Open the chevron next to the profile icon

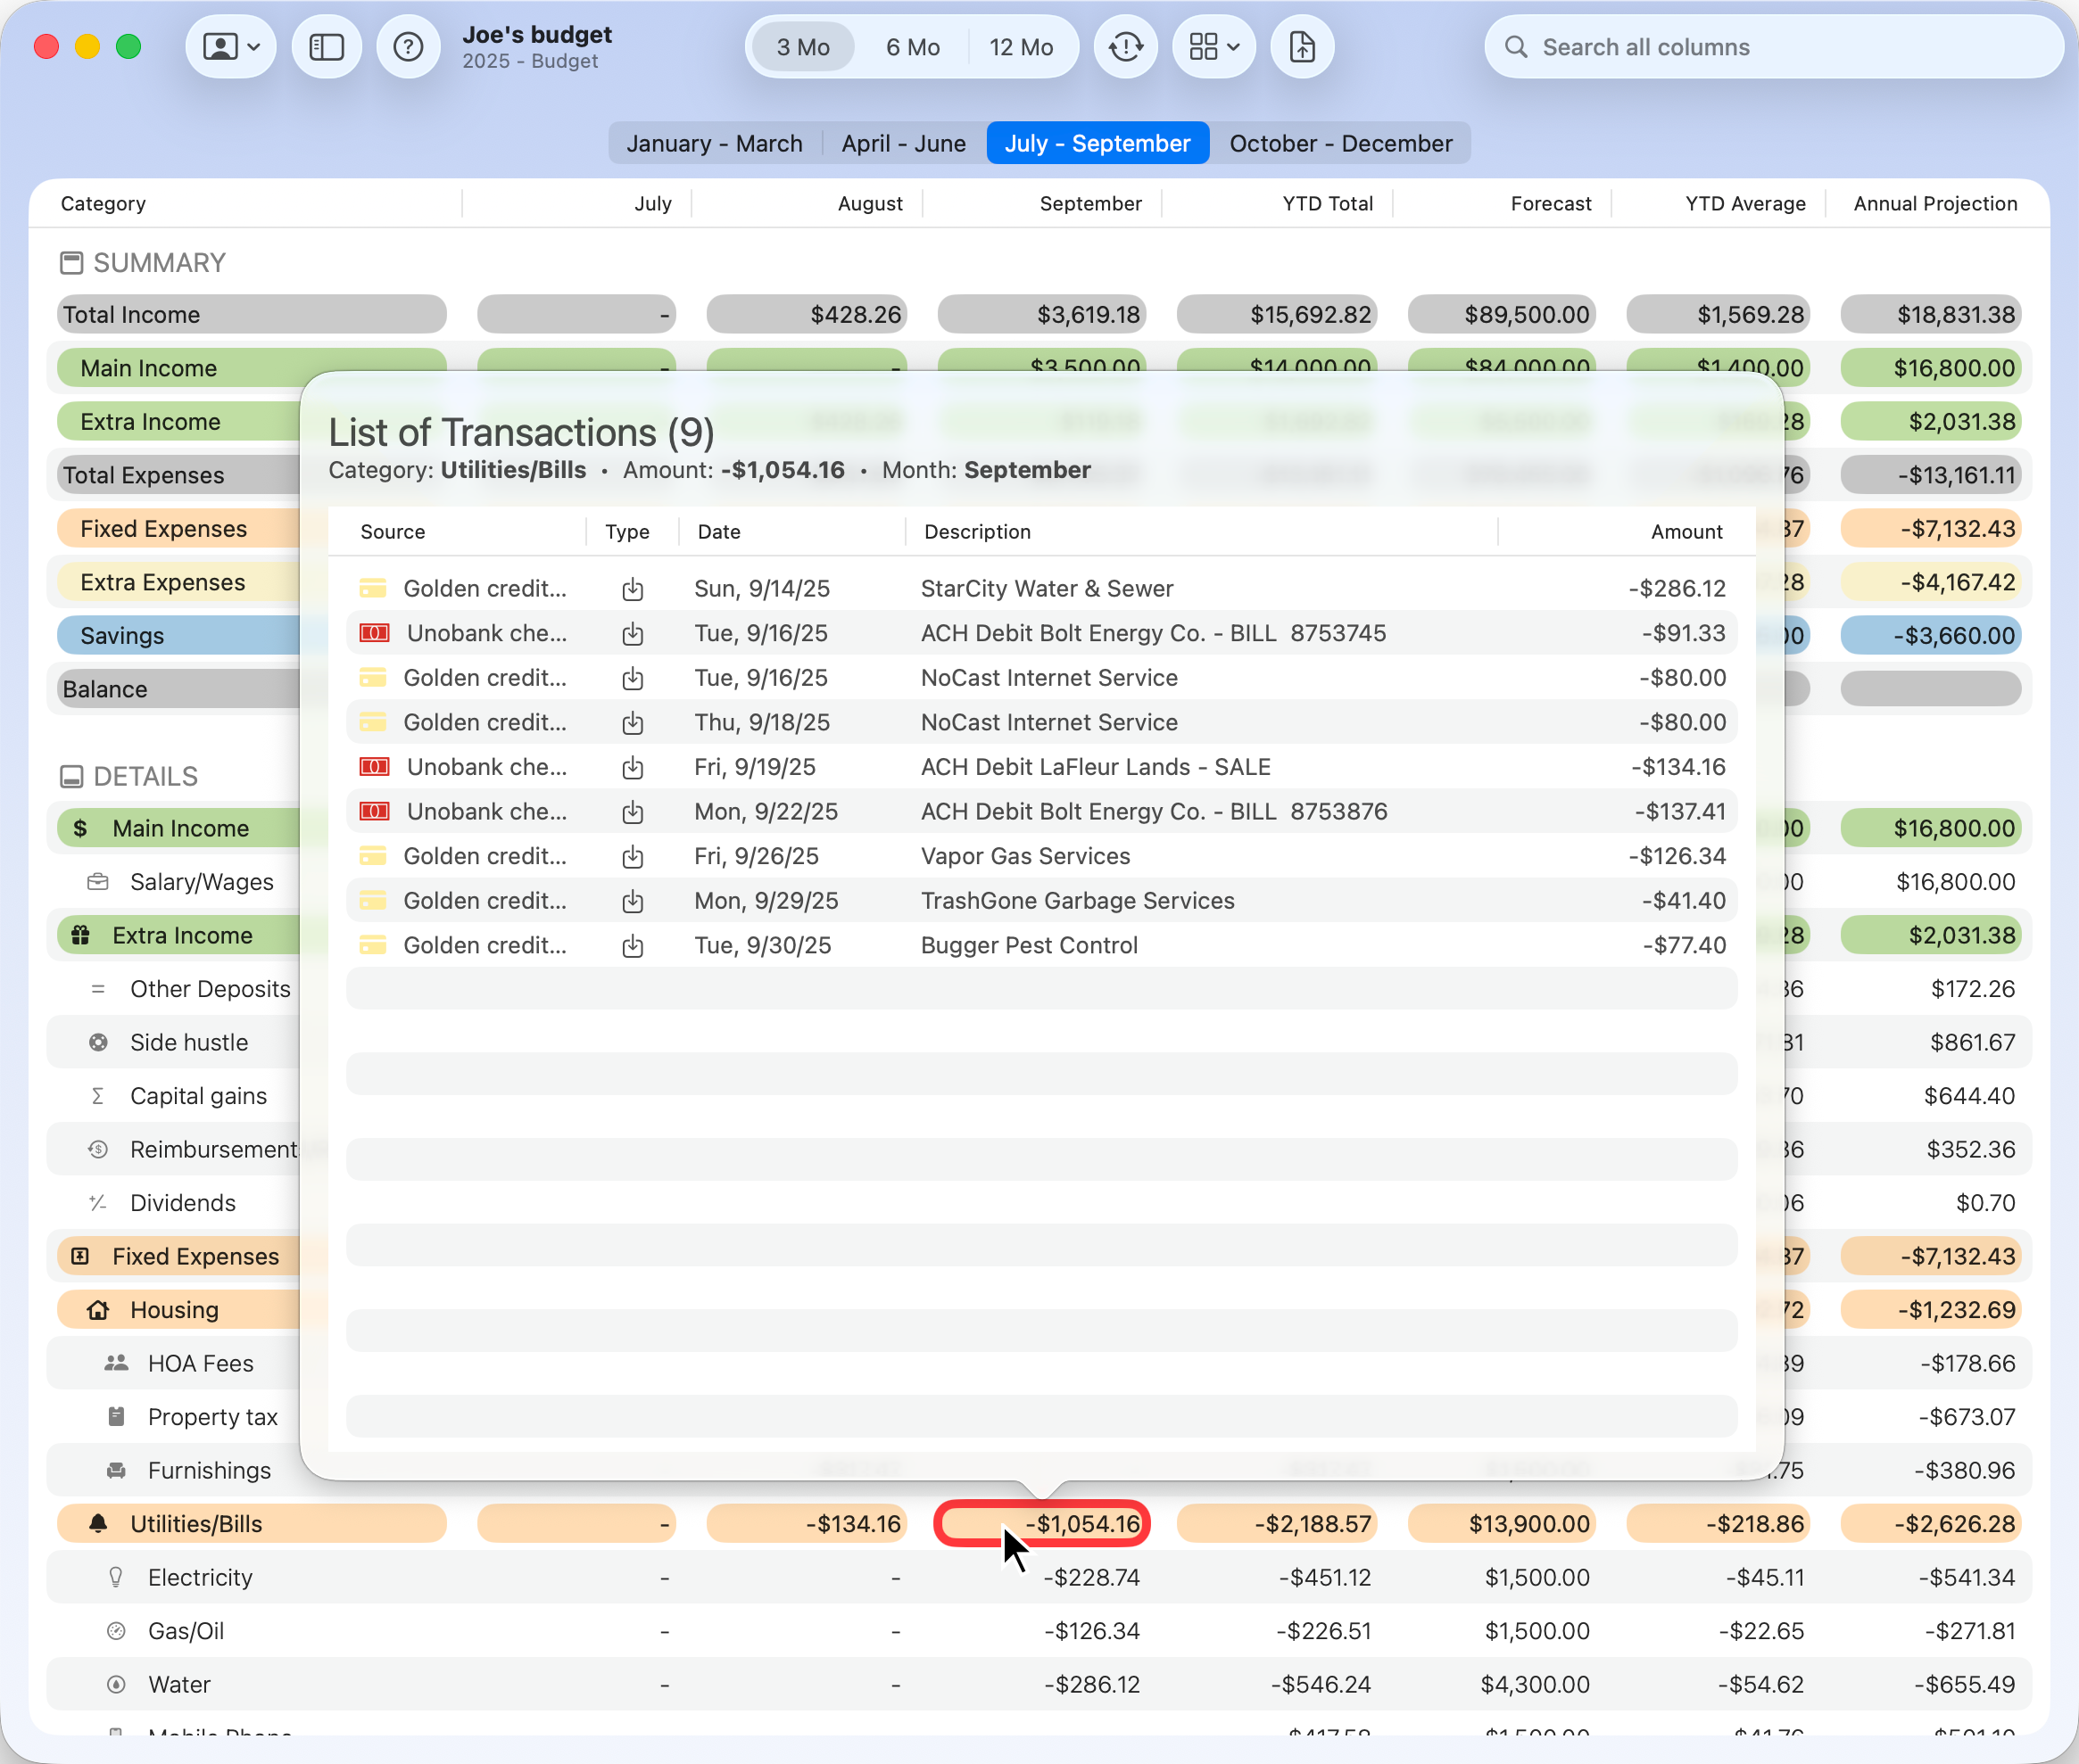pyautogui.click(x=253, y=46)
